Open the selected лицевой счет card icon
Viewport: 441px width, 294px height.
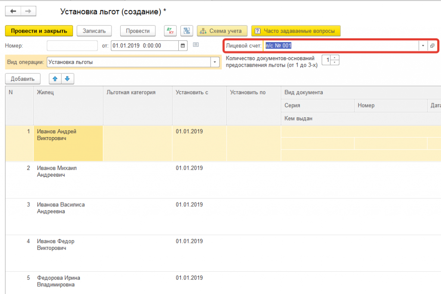point(432,46)
